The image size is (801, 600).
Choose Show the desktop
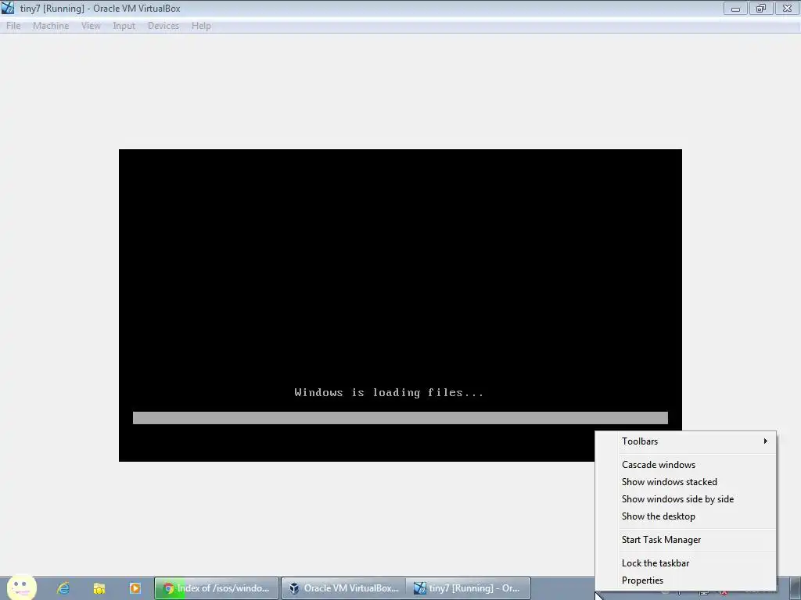pos(685,516)
